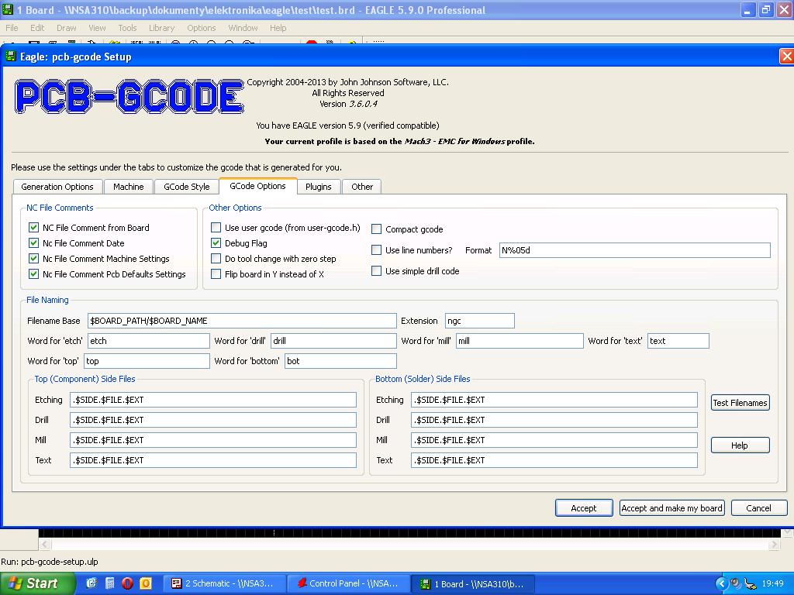
Task: Select the GCode Options tab
Action: (257, 186)
